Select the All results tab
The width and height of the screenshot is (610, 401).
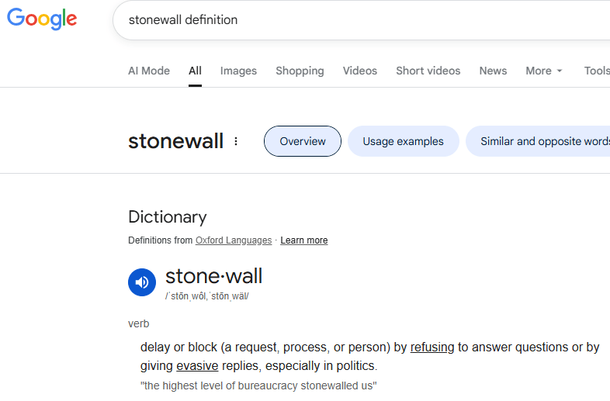click(195, 71)
